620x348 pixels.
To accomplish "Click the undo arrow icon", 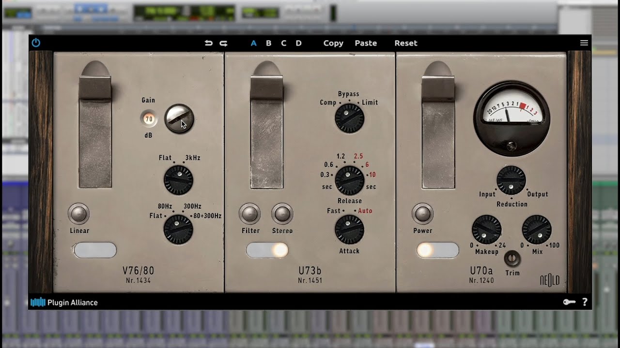I will click(209, 43).
